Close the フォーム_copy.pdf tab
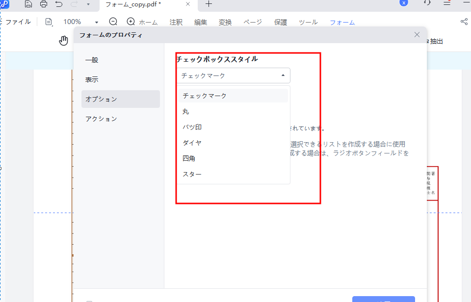471x302 pixels. tap(188, 4)
